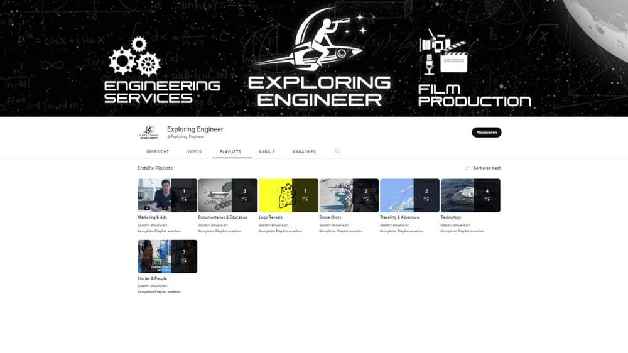View complete Technology playlist link
The width and height of the screenshot is (628, 353).
tap(462, 231)
